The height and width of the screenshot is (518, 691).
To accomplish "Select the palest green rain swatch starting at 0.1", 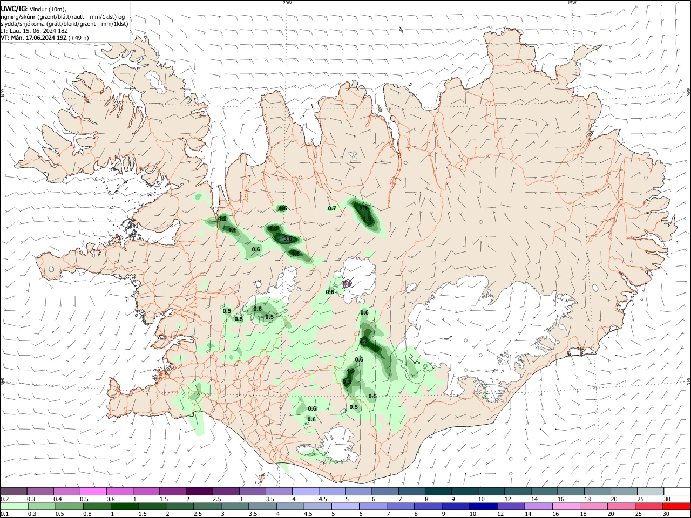I will click(x=13, y=506).
